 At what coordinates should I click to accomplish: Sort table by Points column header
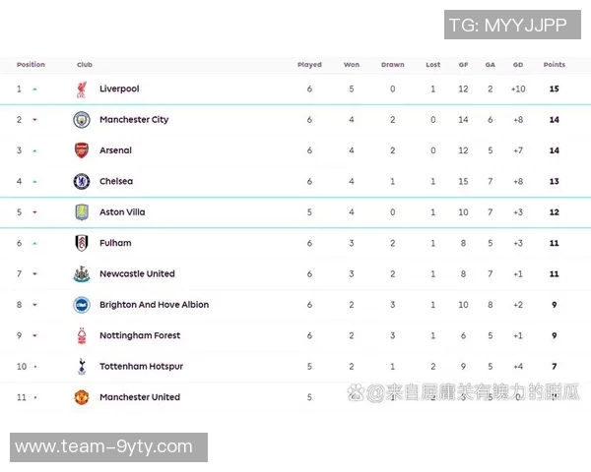(x=555, y=65)
